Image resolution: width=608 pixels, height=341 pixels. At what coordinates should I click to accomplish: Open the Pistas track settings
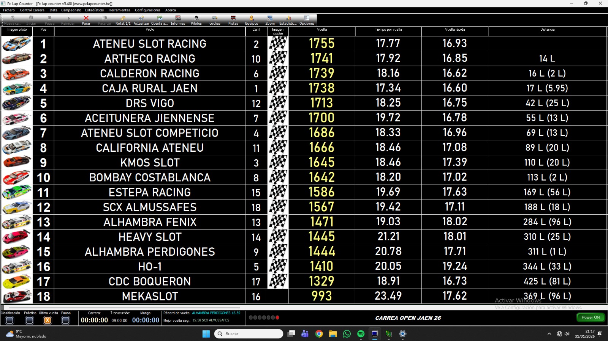pyautogui.click(x=233, y=20)
